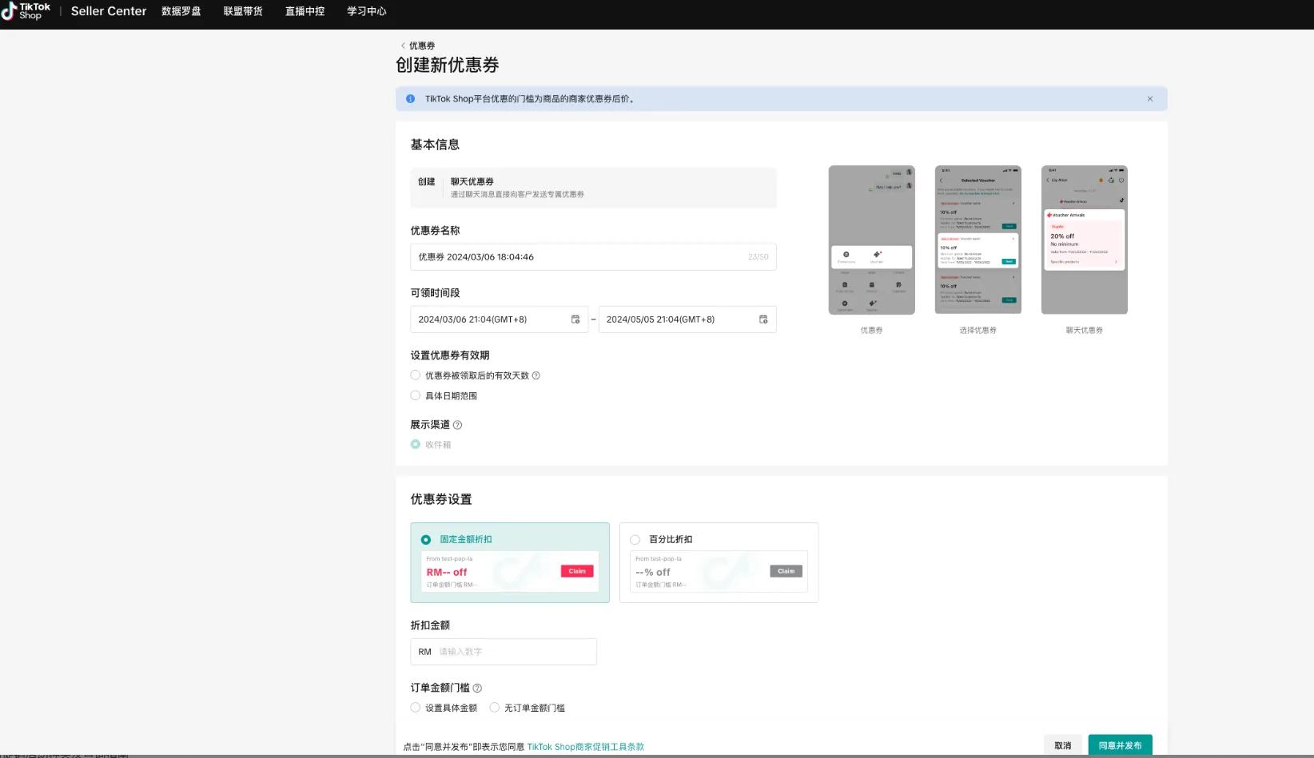The image size is (1314, 758).
Task: Open the 联盟带货 menu
Action: 243,11
